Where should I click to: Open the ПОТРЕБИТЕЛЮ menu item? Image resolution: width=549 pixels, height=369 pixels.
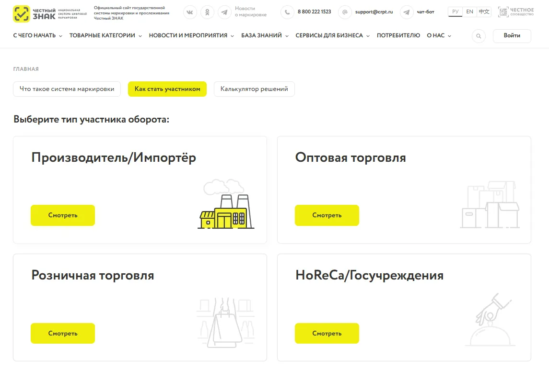[398, 36]
